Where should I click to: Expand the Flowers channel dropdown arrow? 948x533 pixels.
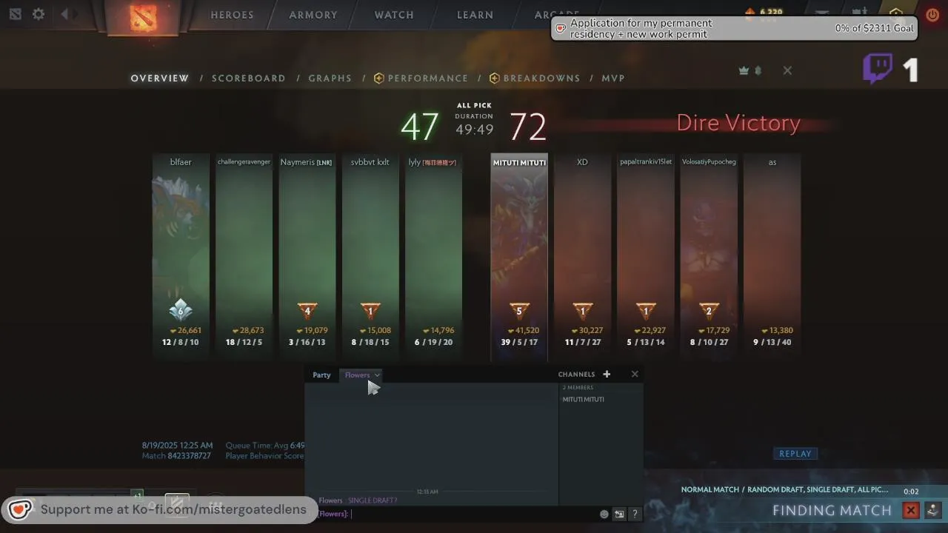[x=376, y=375]
